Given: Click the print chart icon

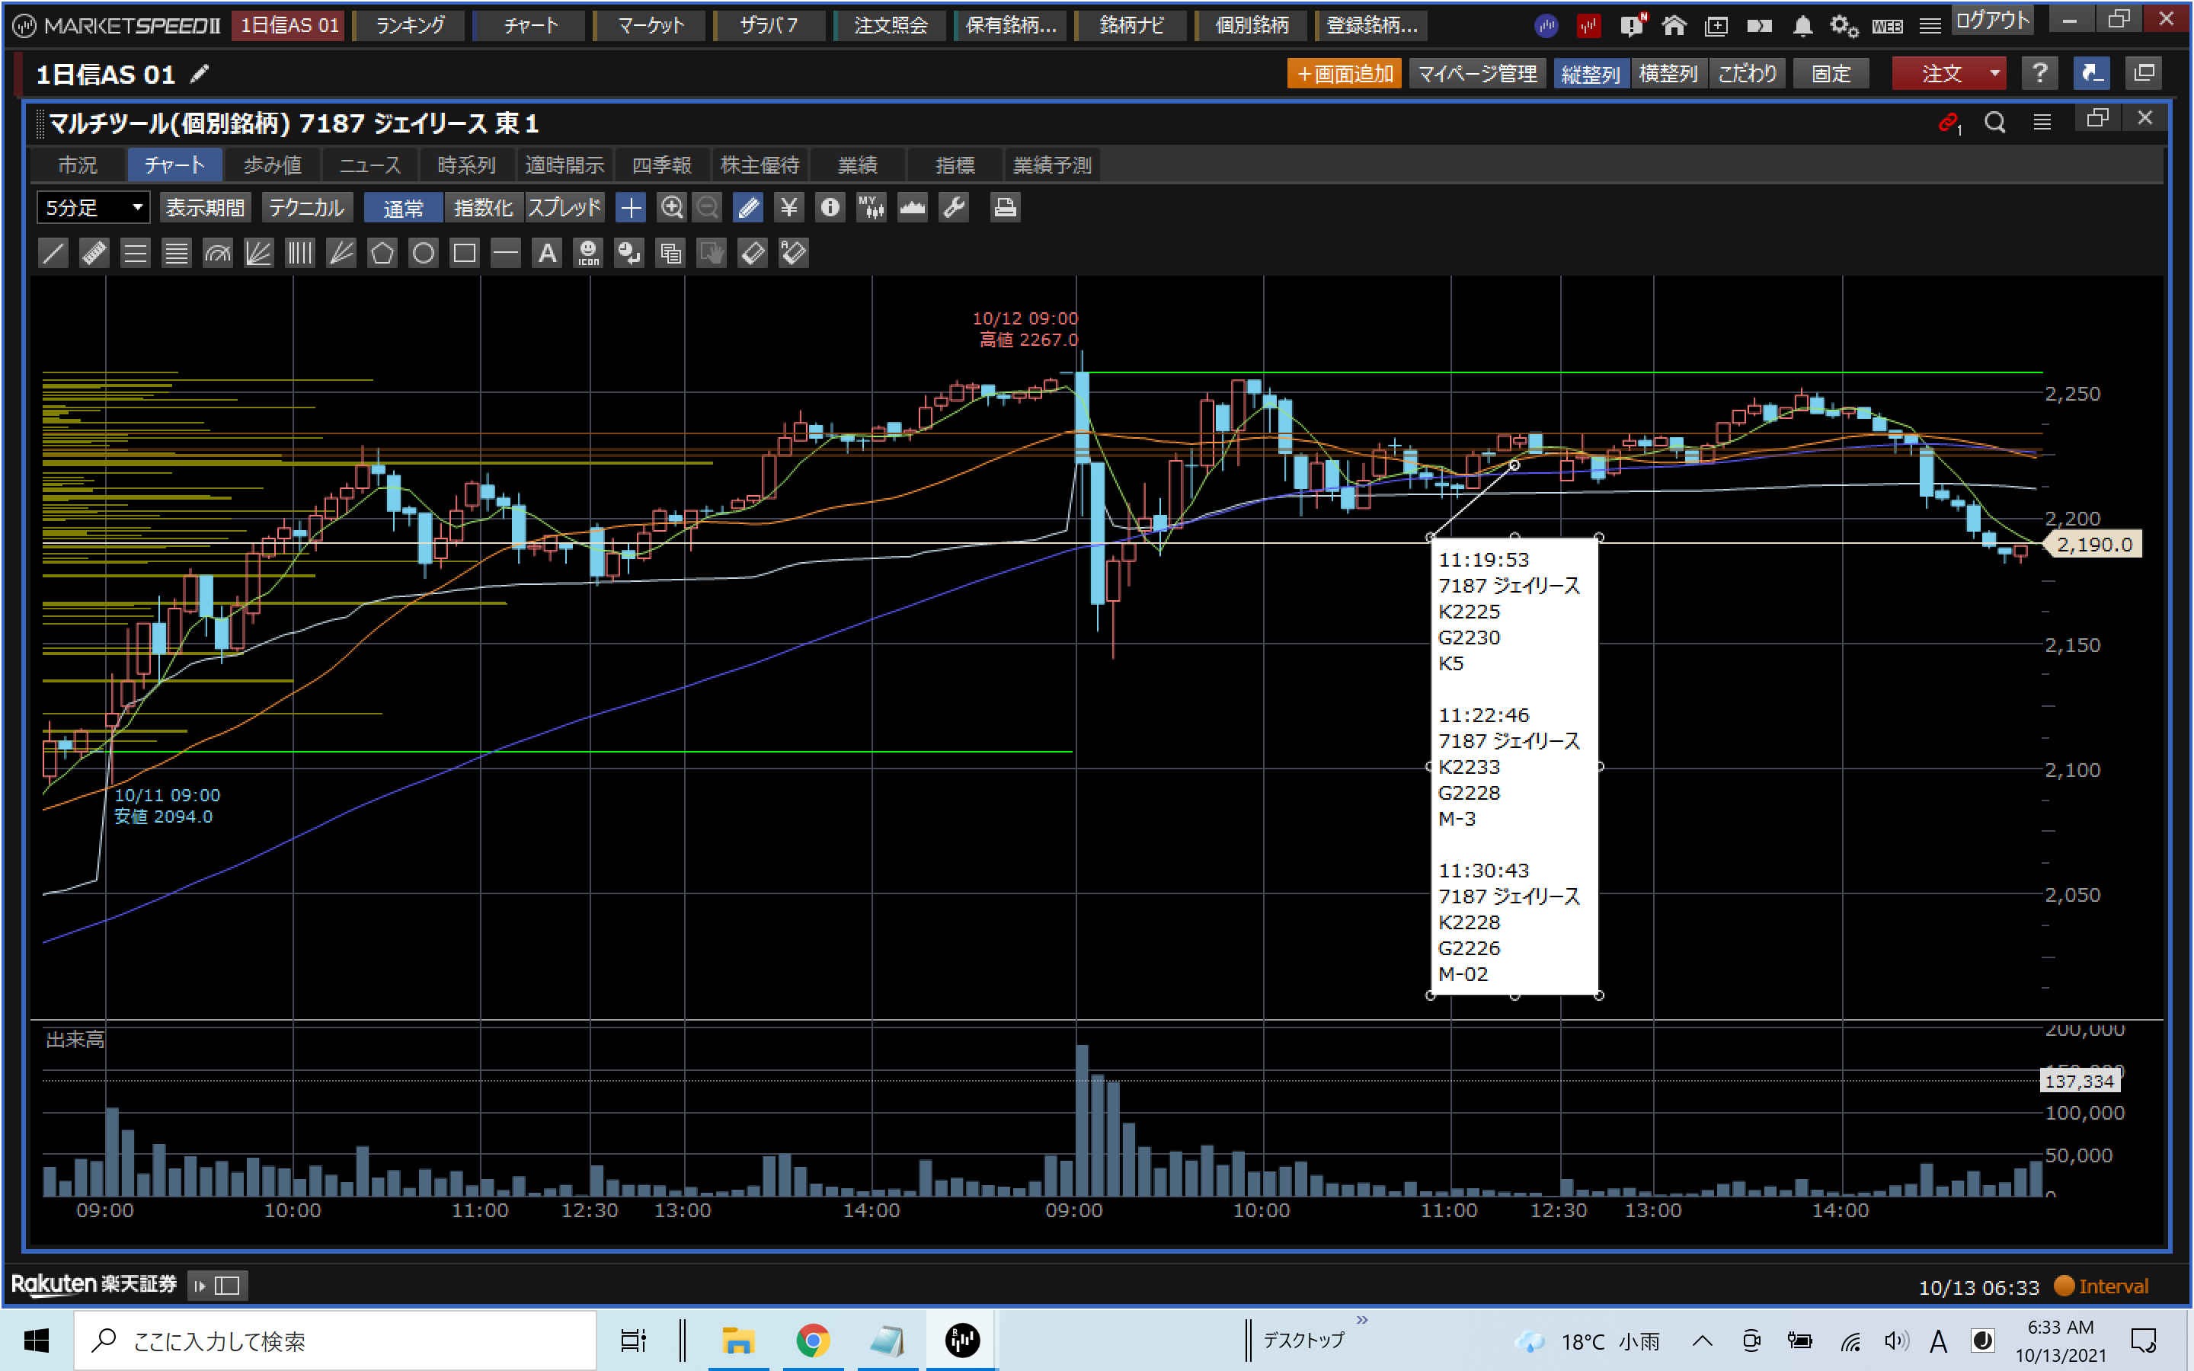Looking at the screenshot, I should click(x=1005, y=208).
